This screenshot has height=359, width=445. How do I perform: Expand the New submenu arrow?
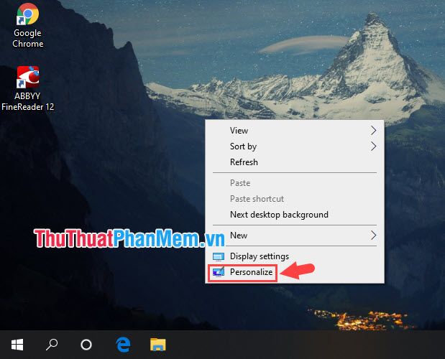[373, 236]
